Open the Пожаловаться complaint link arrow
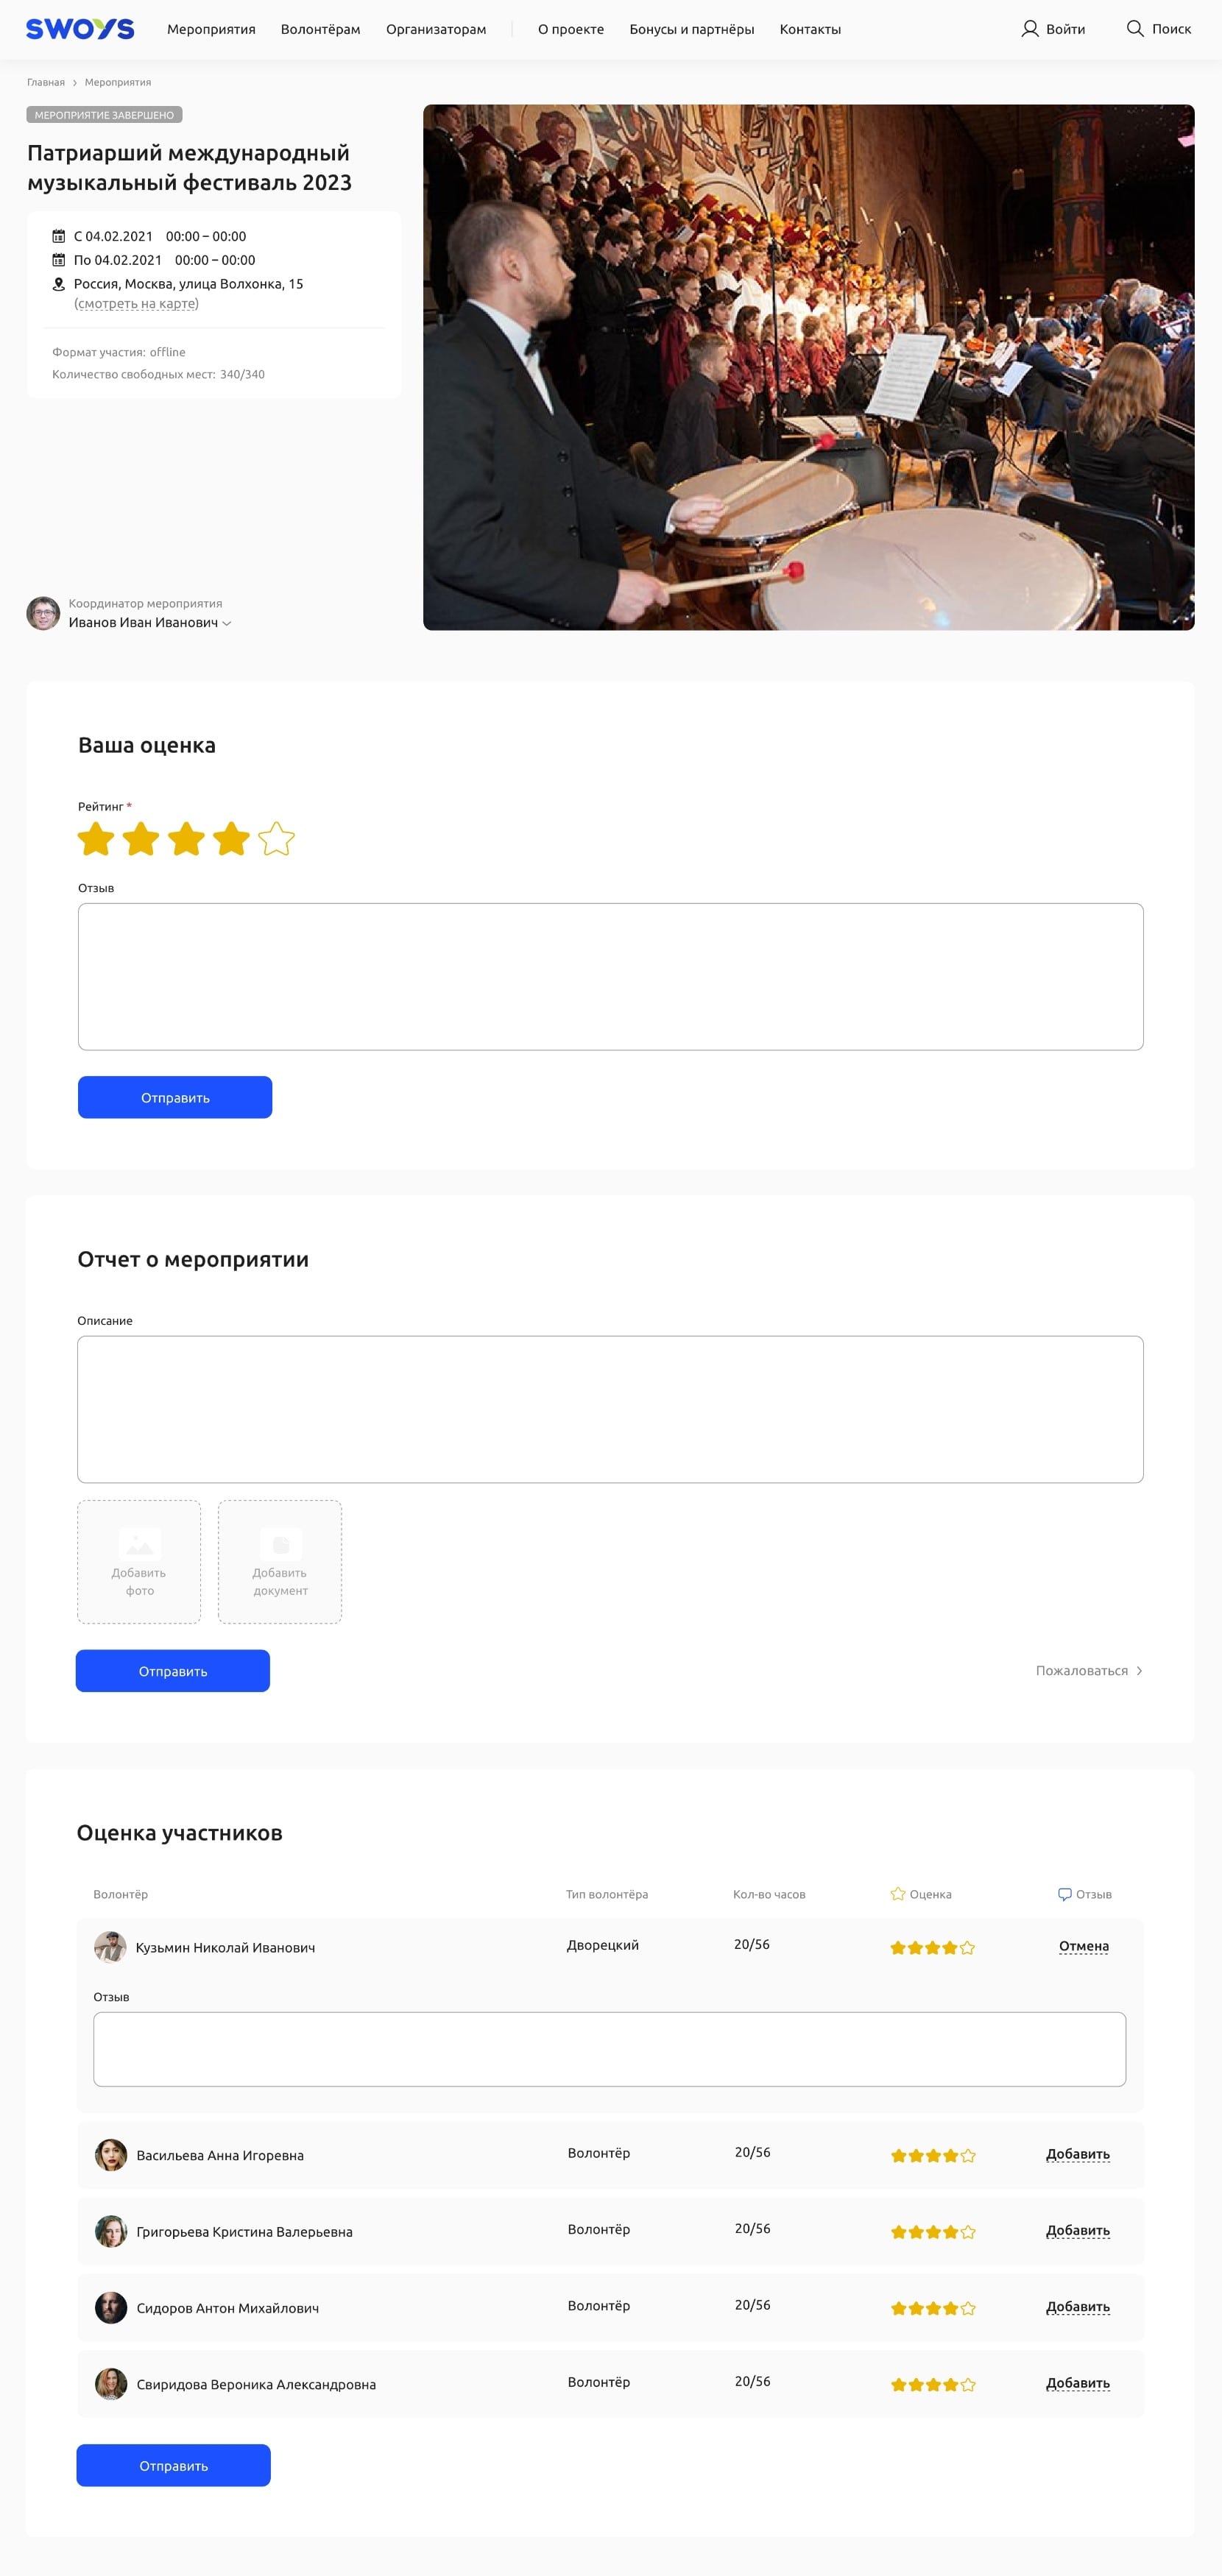The width and height of the screenshot is (1222, 2576). 1139,1671
